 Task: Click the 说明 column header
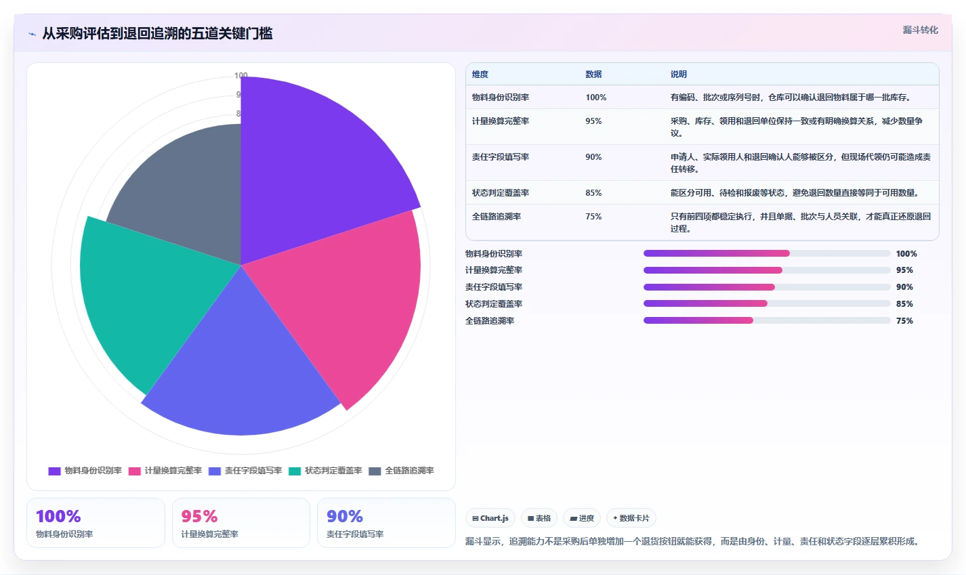point(678,74)
